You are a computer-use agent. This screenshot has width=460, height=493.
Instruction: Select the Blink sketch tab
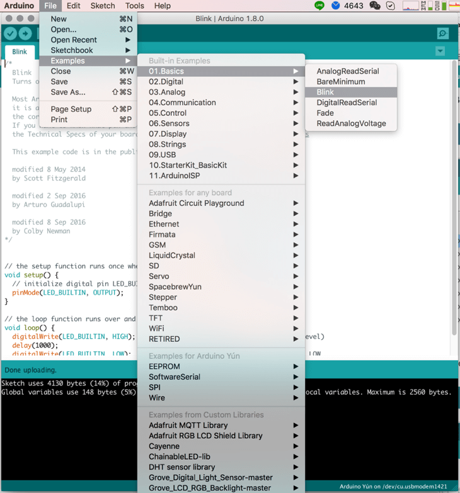[20, 52]
